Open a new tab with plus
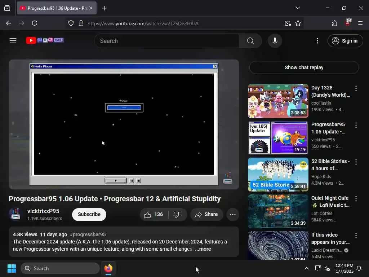The image size is (369, 277). pos(104,8)
